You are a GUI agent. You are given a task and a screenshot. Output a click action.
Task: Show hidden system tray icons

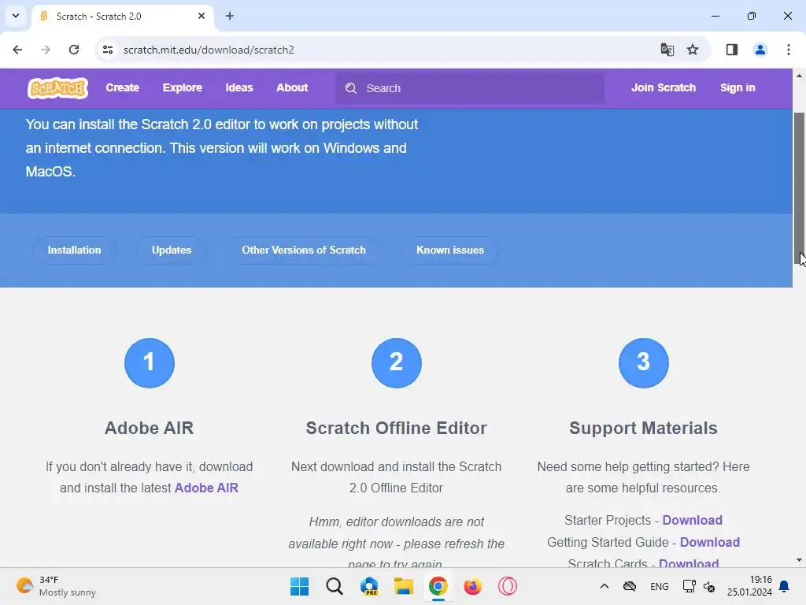point(604,586)
